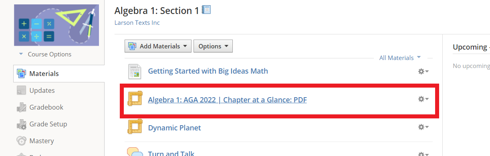Screen dimensions: 490x156
Task: Open Mastery in the sidebar
Action: tap(58, 141)
